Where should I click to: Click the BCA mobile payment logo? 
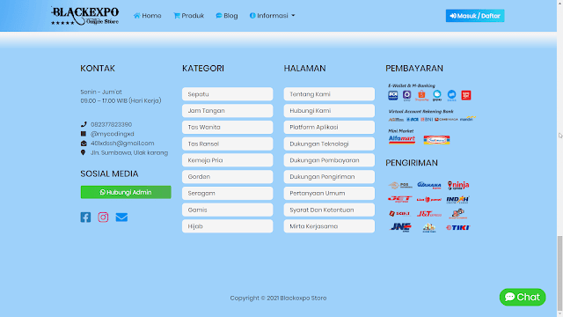click(393, 95)
